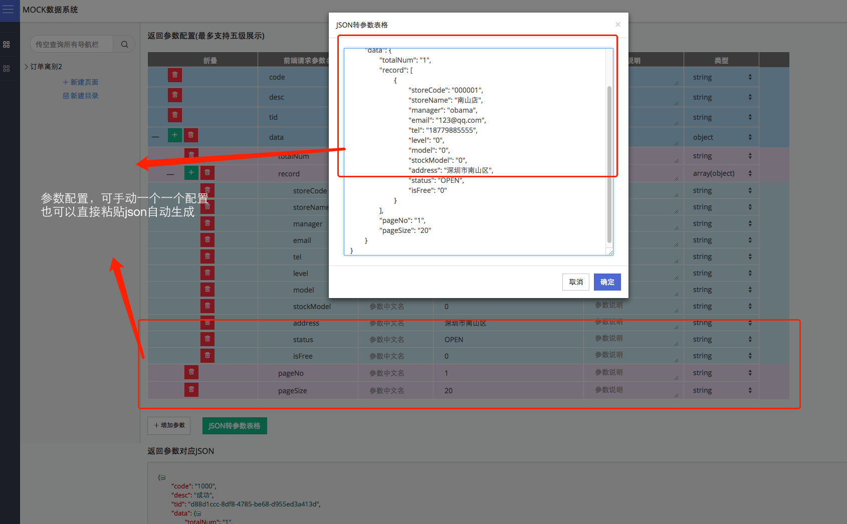Click the JSON转参数表格 green button

point(235,426)
